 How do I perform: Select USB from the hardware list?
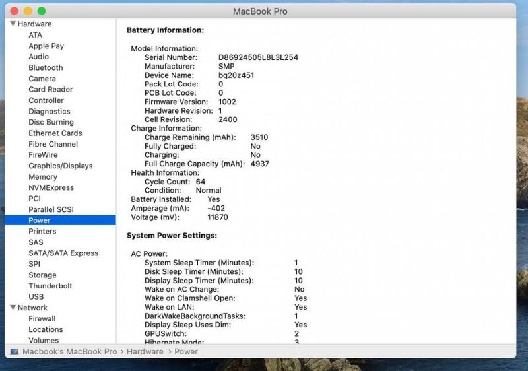click(36, 297)
